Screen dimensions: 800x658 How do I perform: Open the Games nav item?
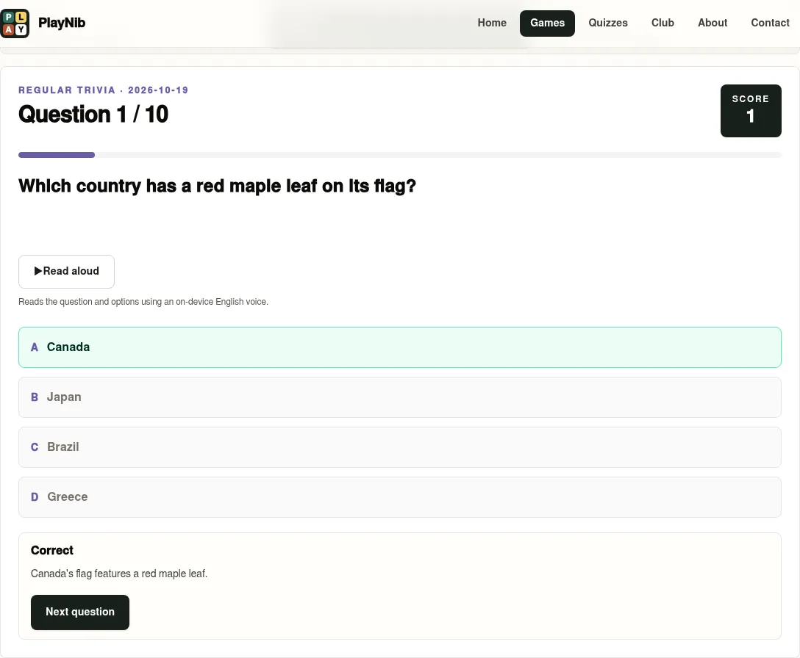547,23
